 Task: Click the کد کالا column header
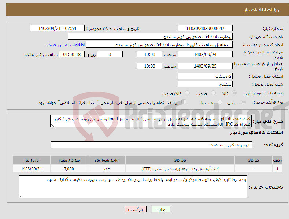[x=253, y=160]
